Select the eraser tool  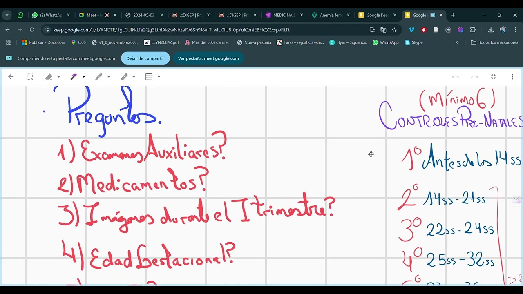click(x=49, y=77)
